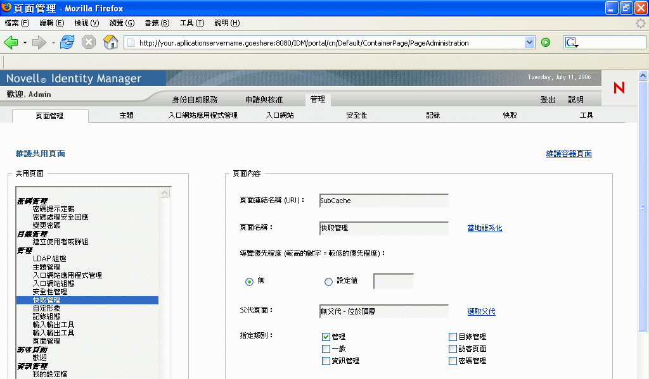Click the Stop loading icon
Image resolution: width=649 pixels, height=379 pixels.
click(89, 42)
